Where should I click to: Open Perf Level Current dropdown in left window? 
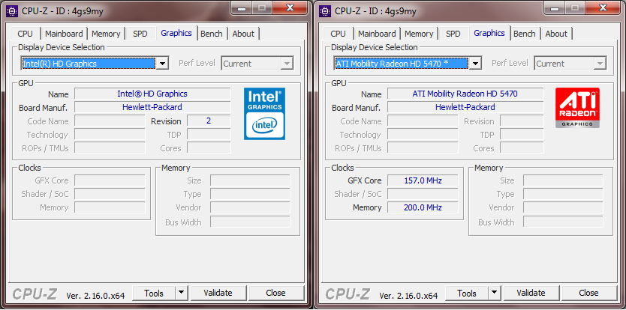[257, 64]
